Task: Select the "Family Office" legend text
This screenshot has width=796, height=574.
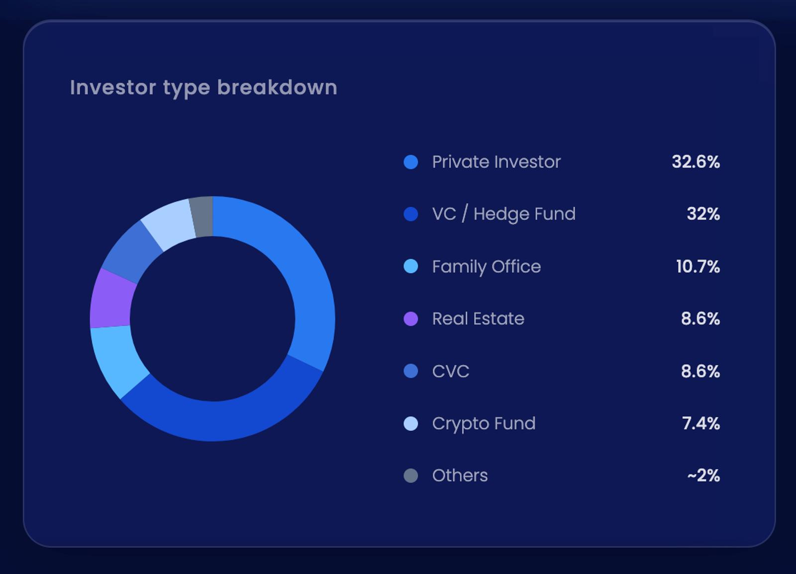Action: point(486,267)
